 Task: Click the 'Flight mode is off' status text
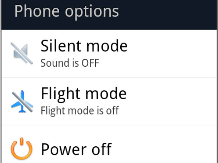(x=80, y=110)
